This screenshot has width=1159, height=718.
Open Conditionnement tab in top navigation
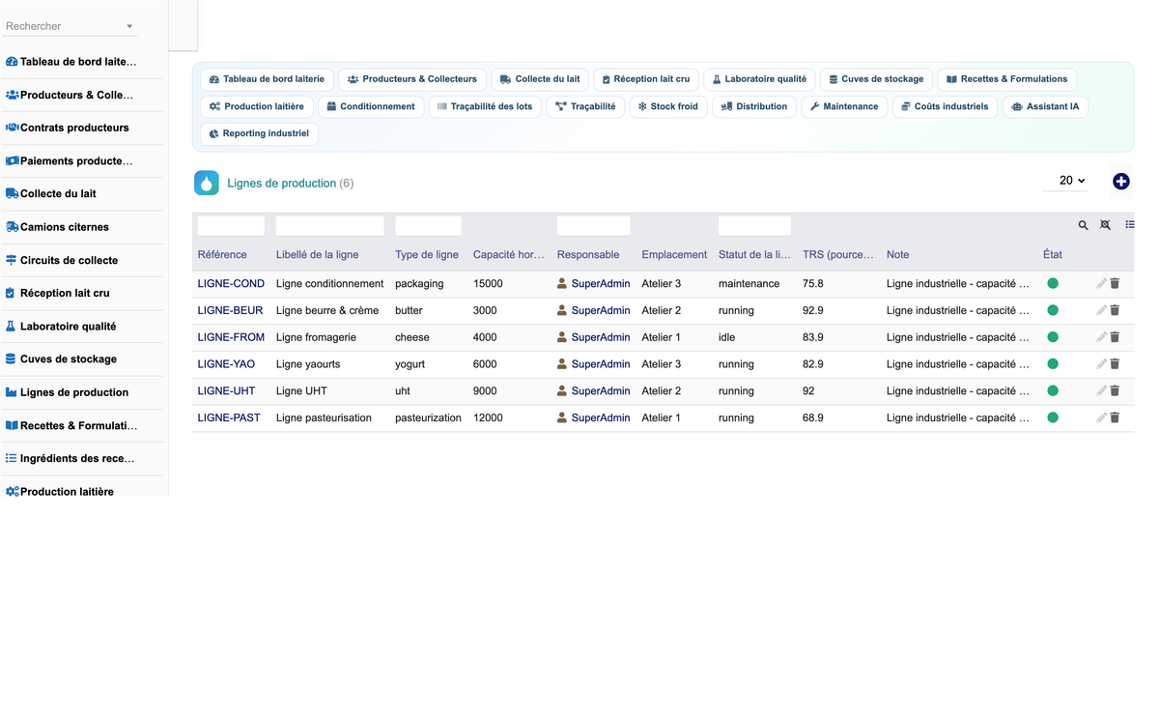click(371, 106)
